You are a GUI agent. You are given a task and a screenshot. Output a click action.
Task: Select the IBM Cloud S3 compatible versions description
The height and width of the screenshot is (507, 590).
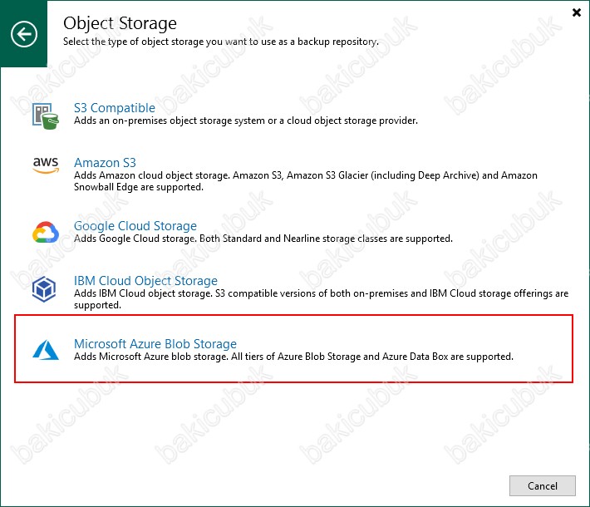tap(321, 299)
